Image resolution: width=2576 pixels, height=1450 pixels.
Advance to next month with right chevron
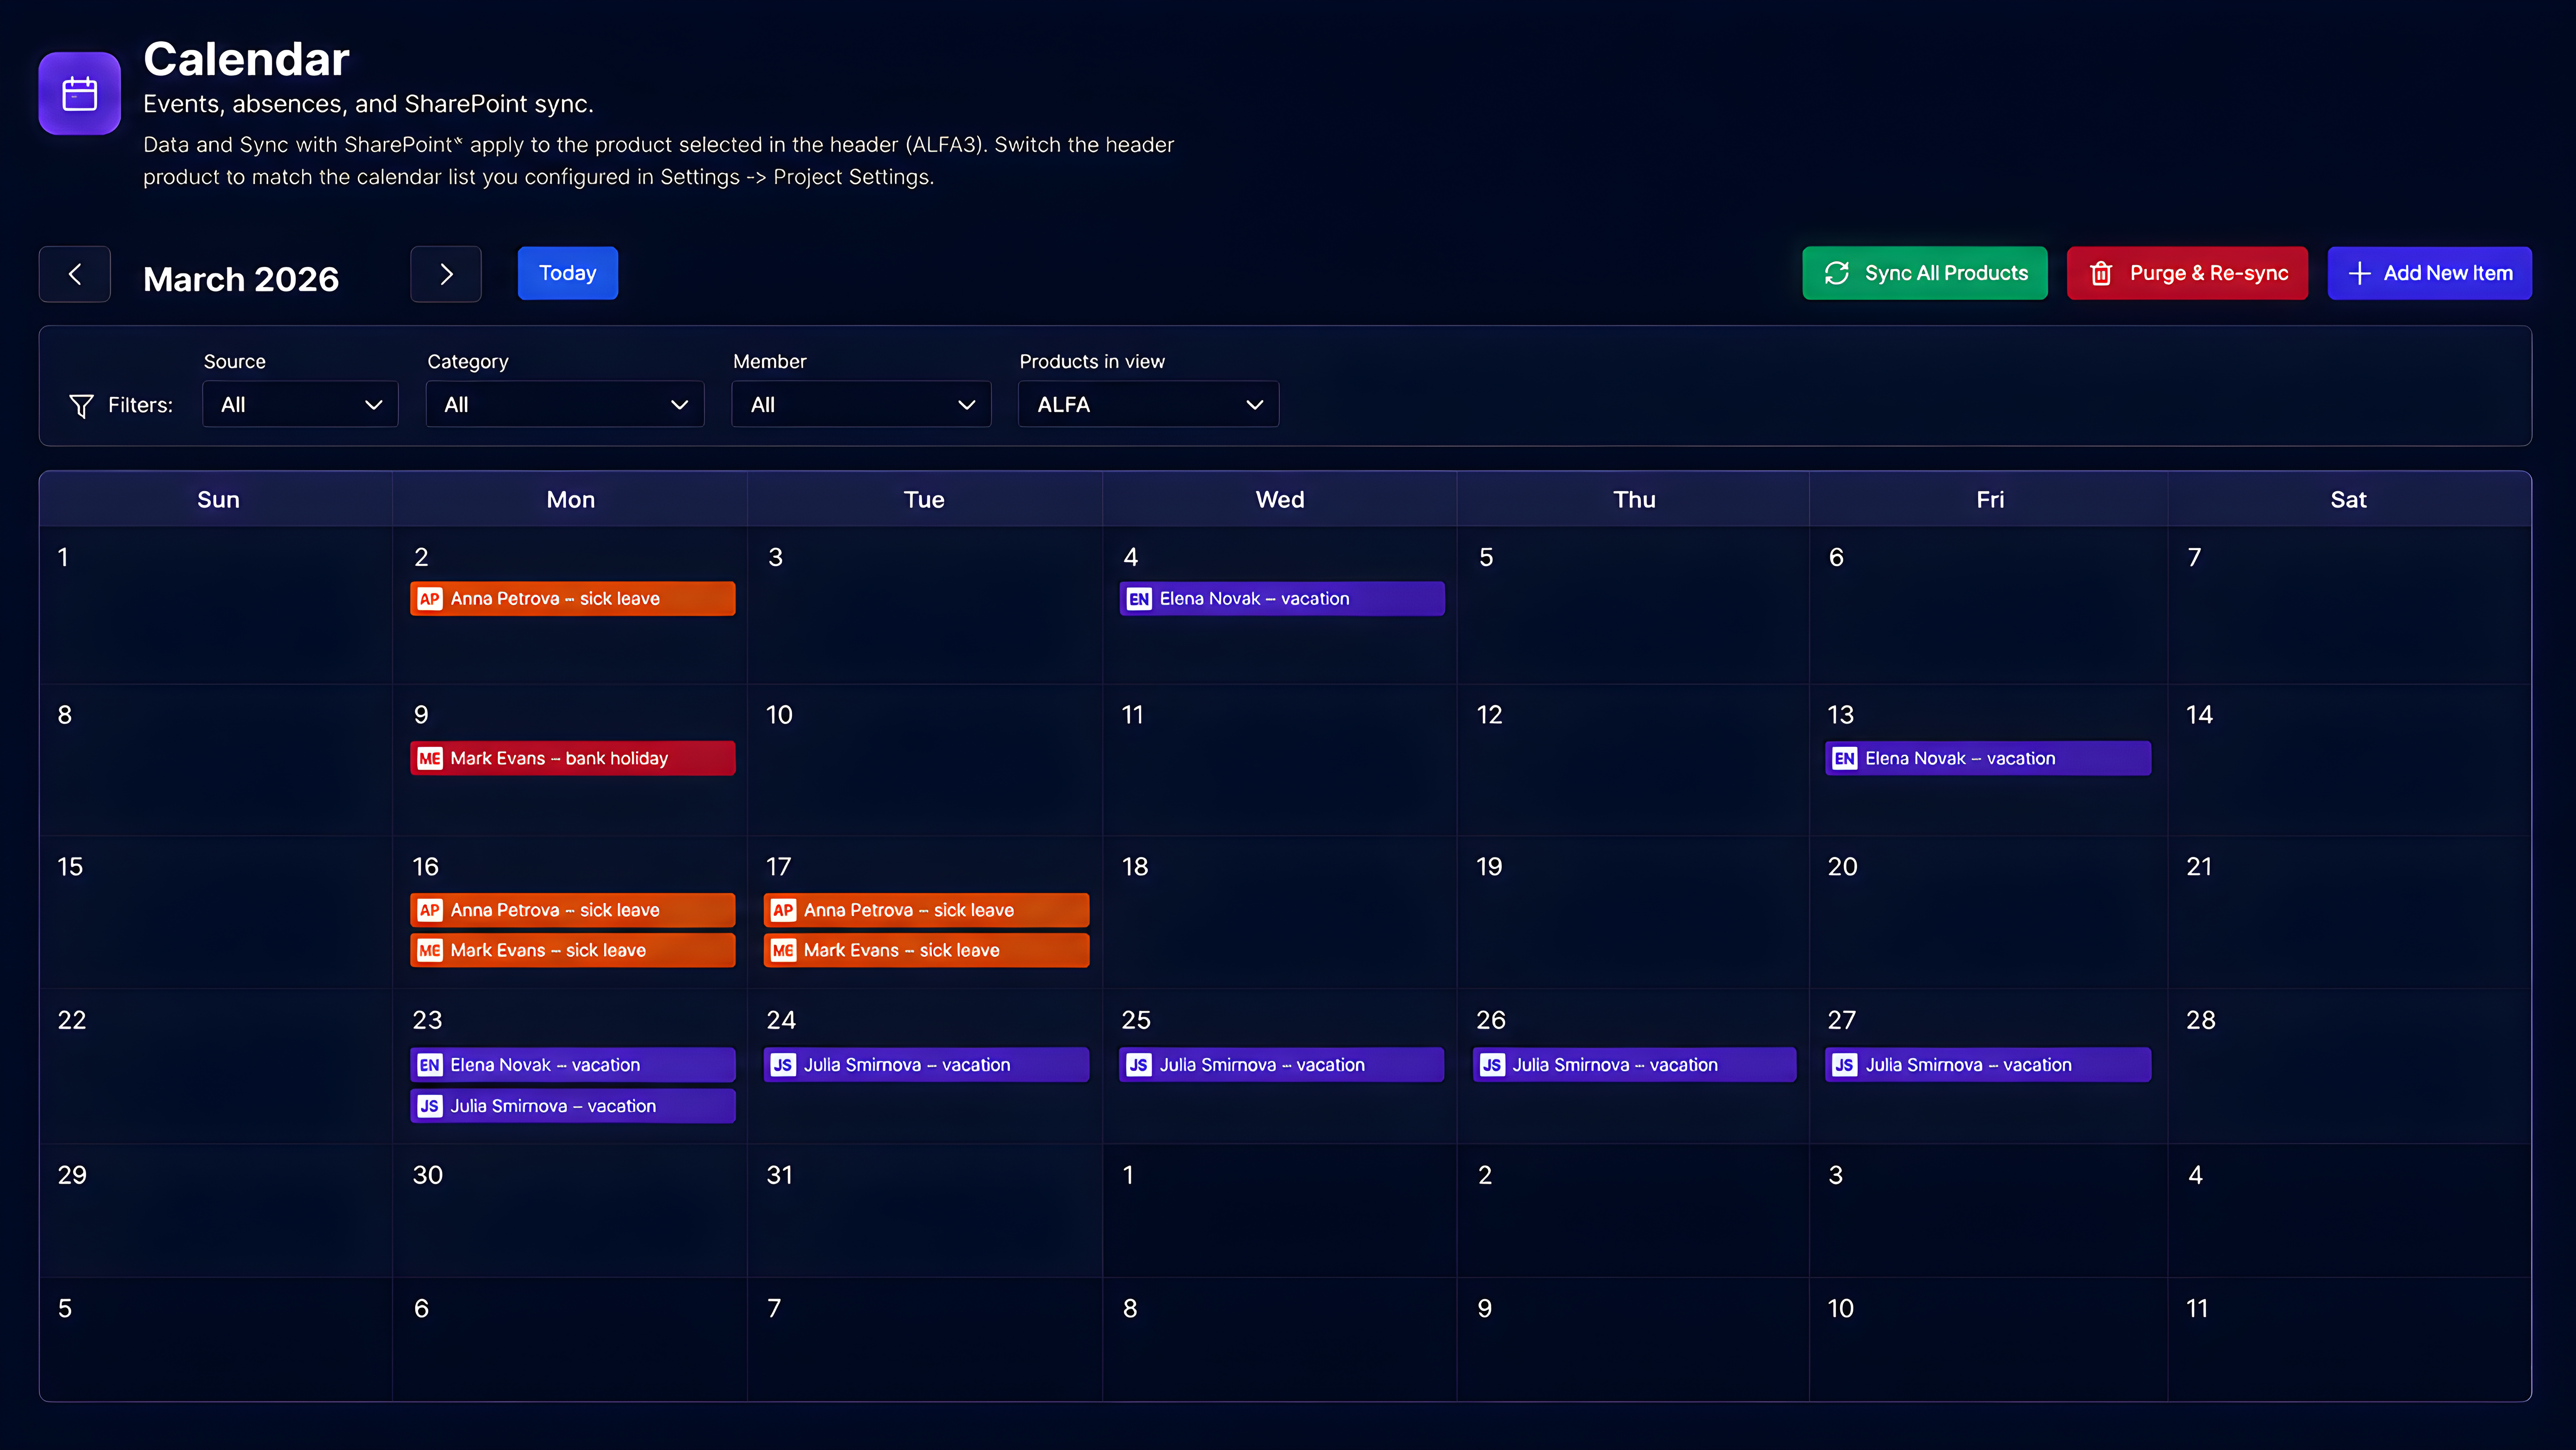[x=446, y=274]
